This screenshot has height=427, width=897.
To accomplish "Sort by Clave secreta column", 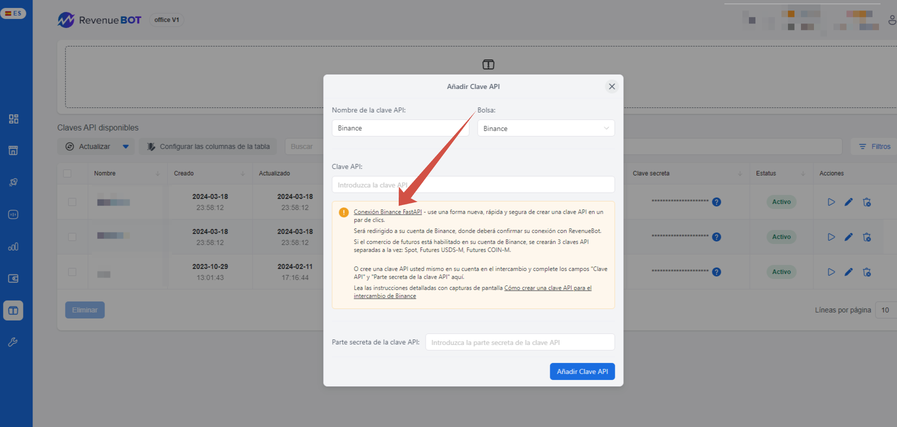I will click(x=740, y=173).
